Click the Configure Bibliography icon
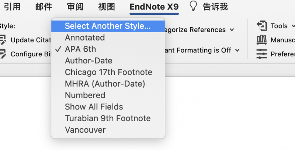 3,54
